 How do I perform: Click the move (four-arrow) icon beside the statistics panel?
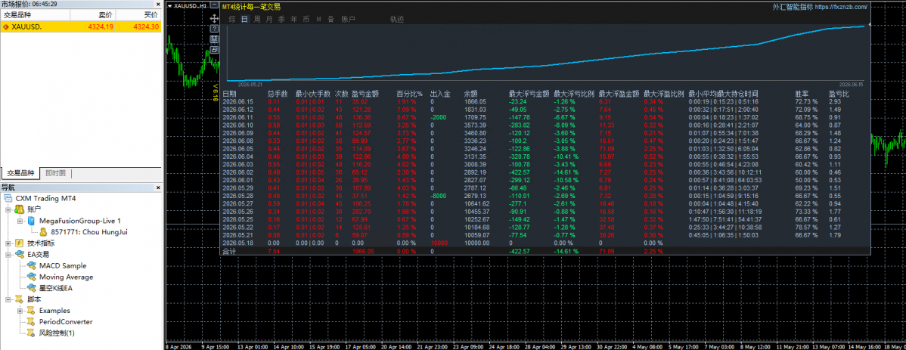pyautogui.click(x=214, y=18)
